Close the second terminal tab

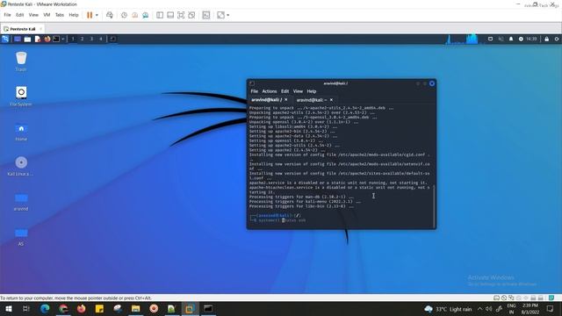click(331, 99)
